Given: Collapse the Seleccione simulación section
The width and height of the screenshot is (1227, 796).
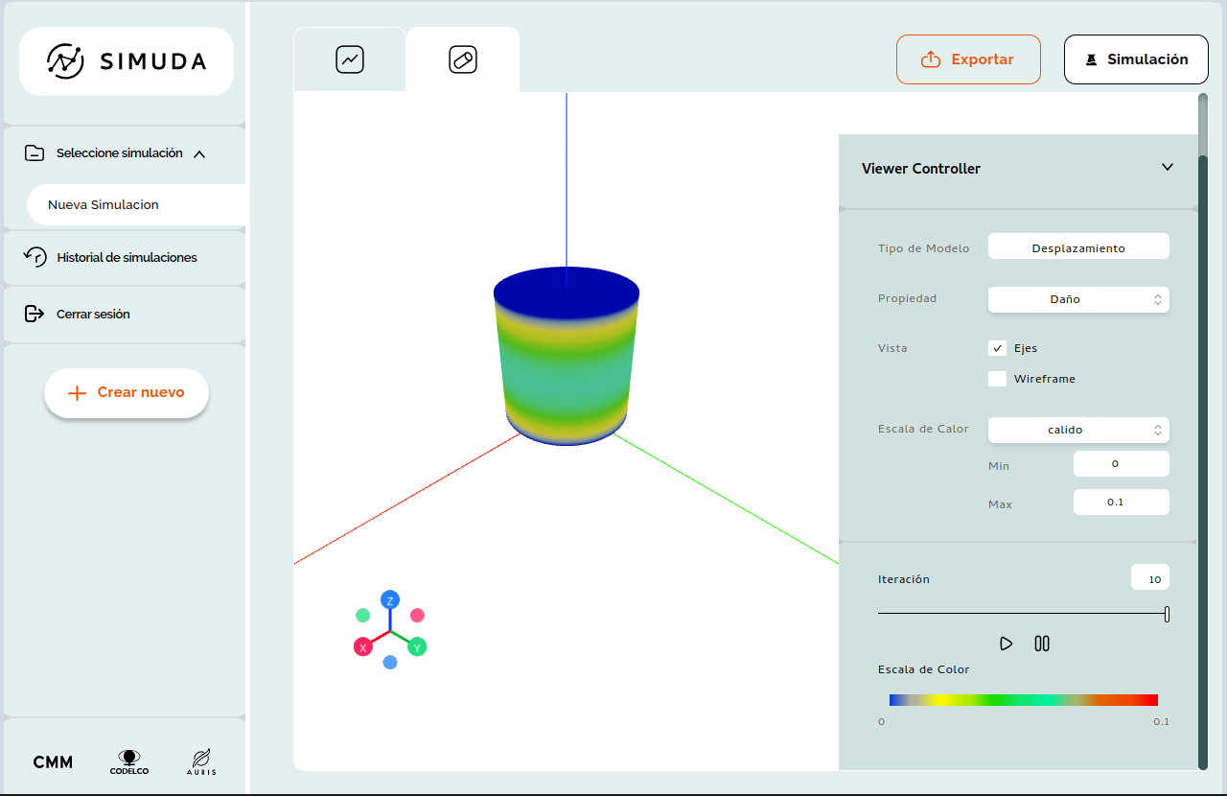Looking at the screenshot, I should [x=199, y=153].
